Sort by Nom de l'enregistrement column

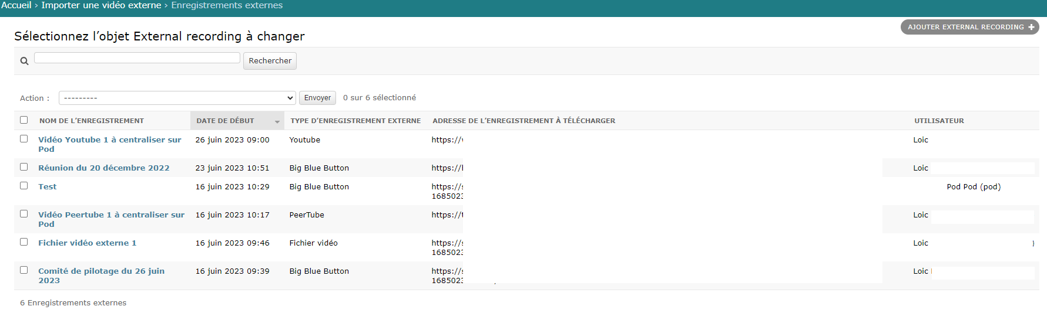point(92,121)
